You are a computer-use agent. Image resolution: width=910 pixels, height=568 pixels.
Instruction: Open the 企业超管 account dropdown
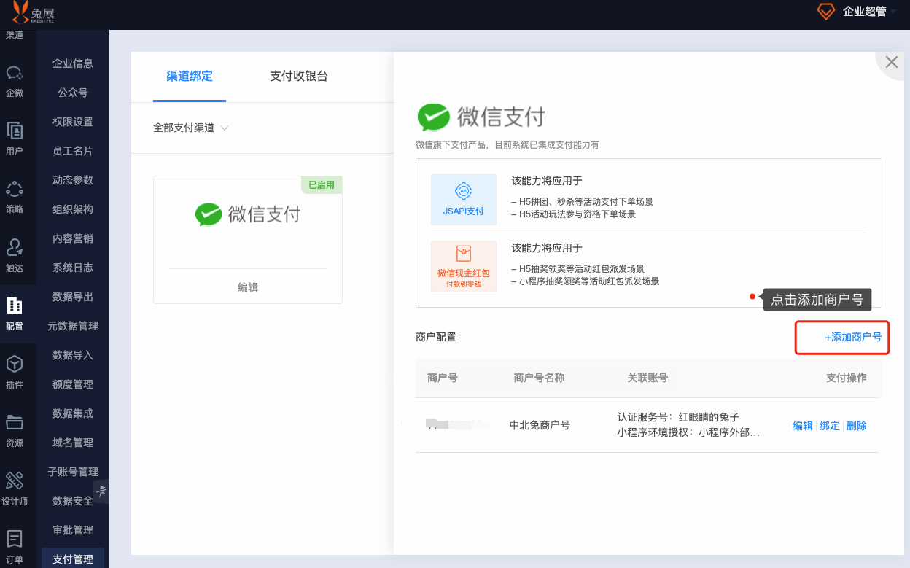click(x=869, y=12)
